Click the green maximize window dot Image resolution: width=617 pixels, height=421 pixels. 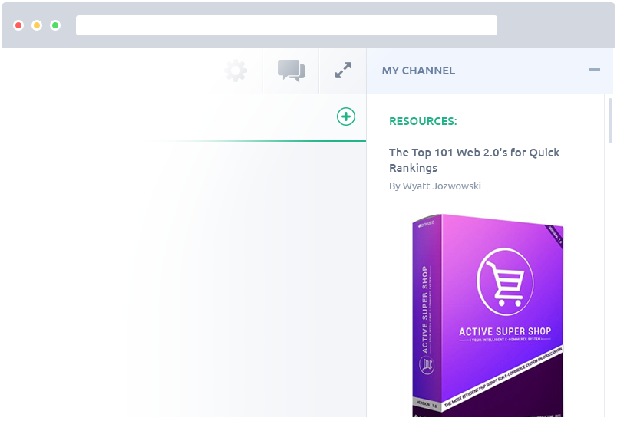55,25
